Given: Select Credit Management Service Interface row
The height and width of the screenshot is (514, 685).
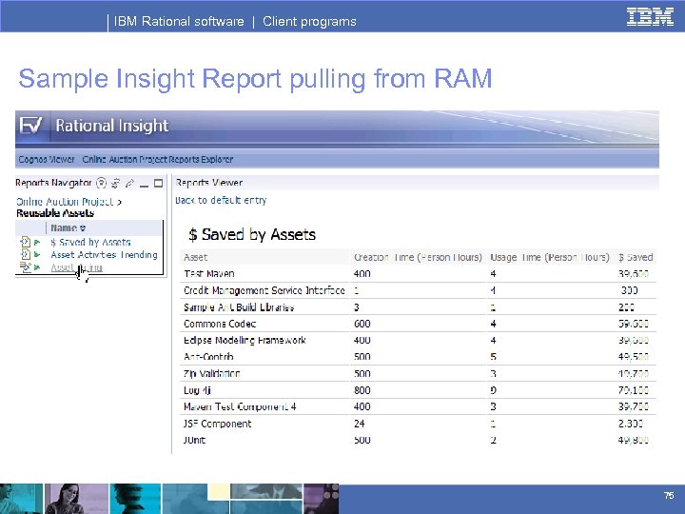Looking at the screenshot, I should [418, 290].
